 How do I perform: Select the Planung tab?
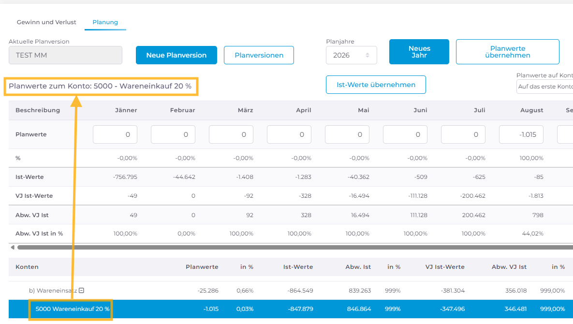point(105,22)
